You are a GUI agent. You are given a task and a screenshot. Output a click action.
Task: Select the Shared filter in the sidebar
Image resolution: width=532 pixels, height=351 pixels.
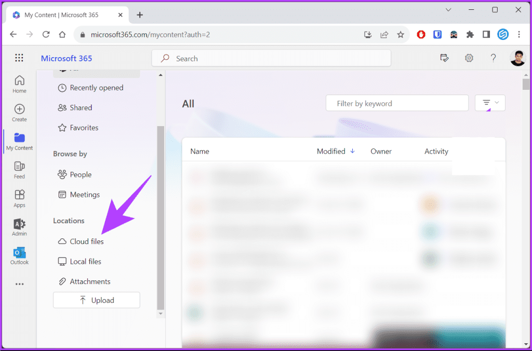click(79, 107)
